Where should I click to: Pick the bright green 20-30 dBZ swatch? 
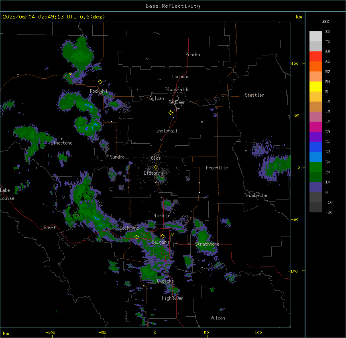click(315, 167)
